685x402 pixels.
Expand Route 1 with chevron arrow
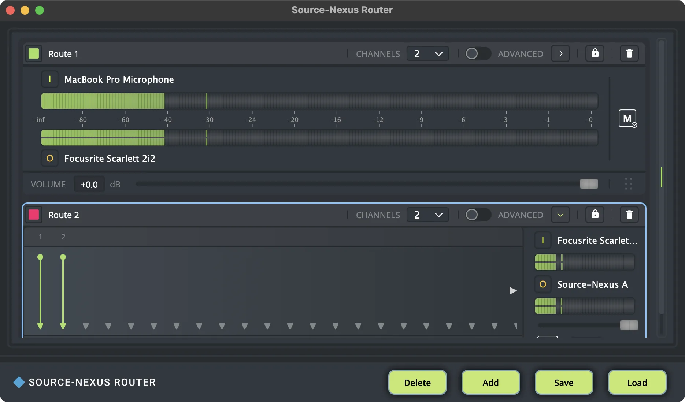pos(560,53)
